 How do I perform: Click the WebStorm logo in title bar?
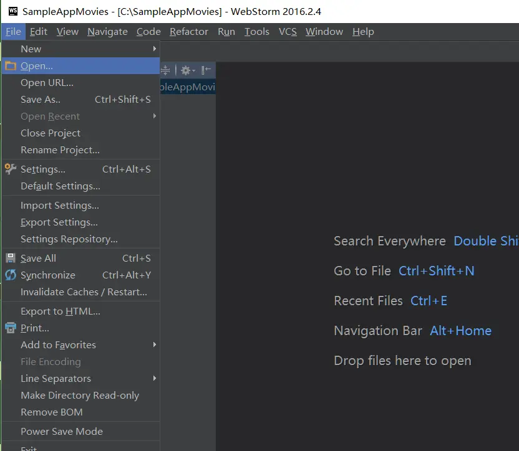point(13,11)
